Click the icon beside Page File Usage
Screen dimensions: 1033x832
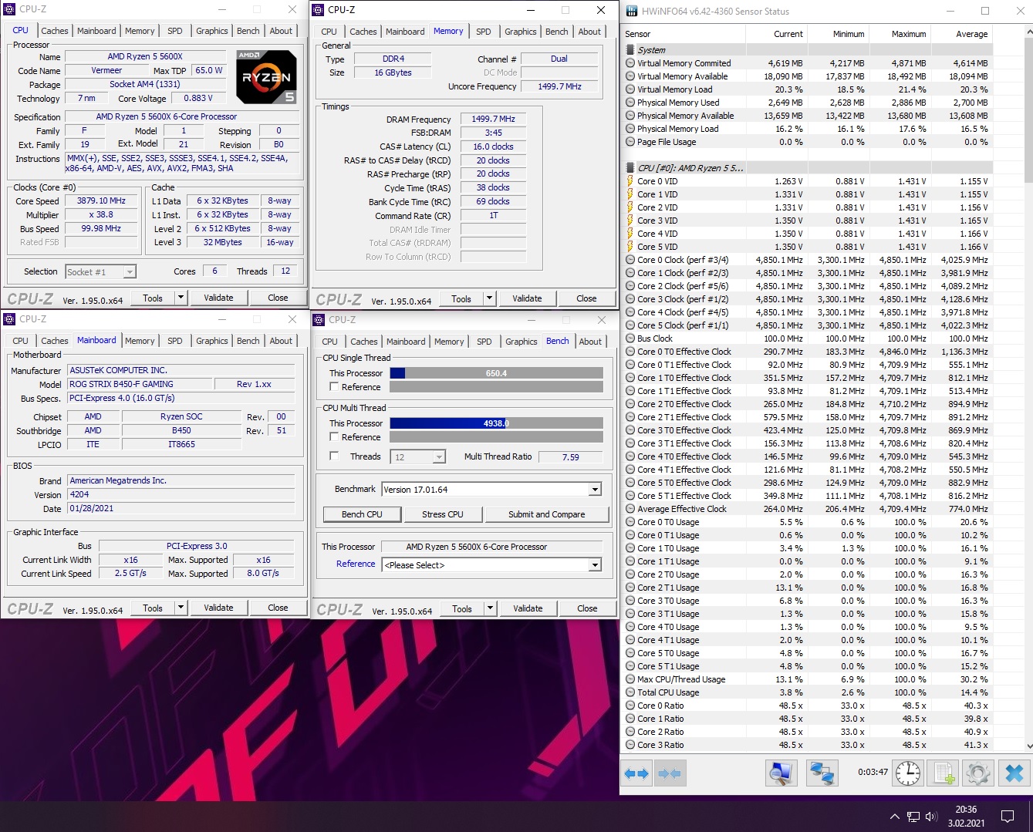pos(630,142)
